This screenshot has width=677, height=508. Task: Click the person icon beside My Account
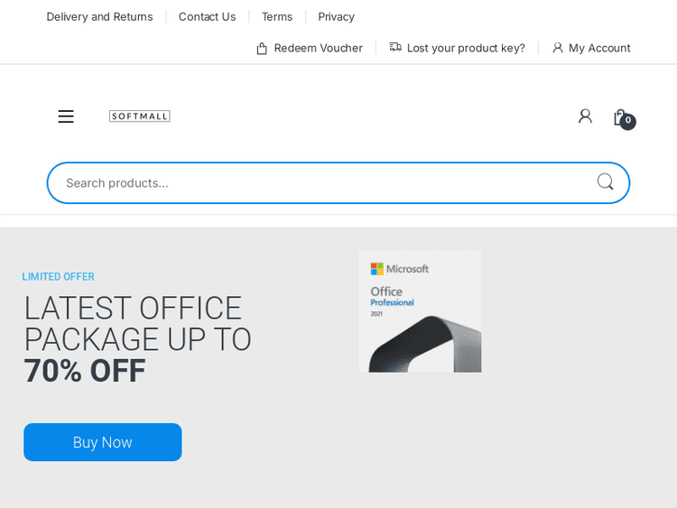(x=558, y=49)
